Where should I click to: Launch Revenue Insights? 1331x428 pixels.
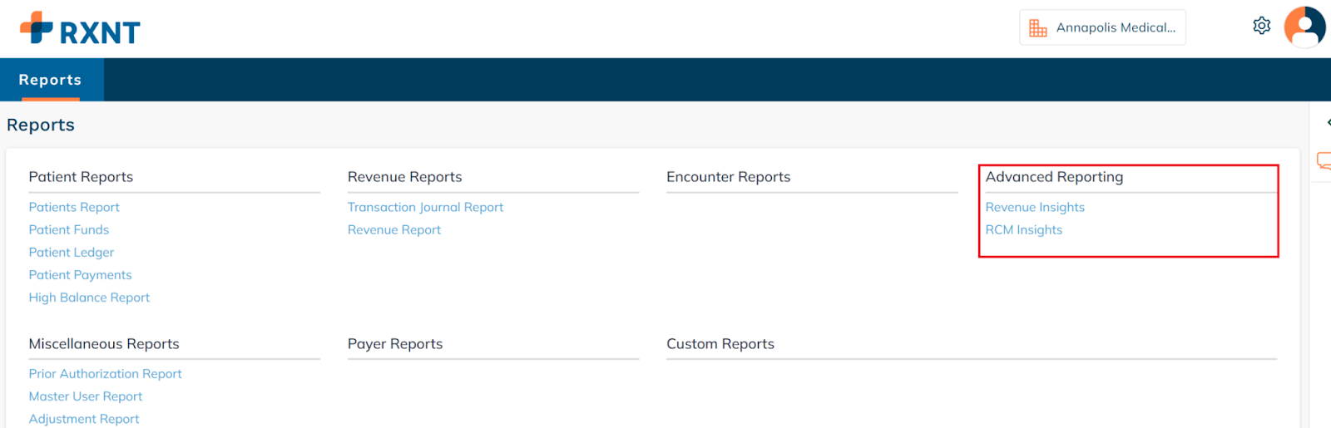(x=1035, y=207)
